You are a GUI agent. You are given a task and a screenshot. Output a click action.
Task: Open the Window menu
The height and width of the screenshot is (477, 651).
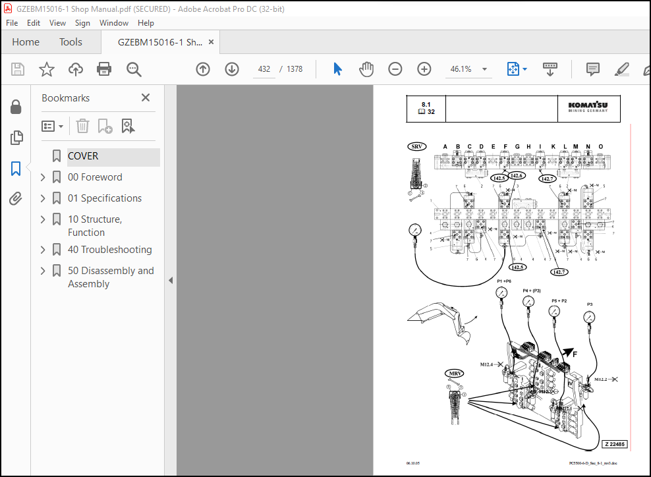[x=114, y=23]
